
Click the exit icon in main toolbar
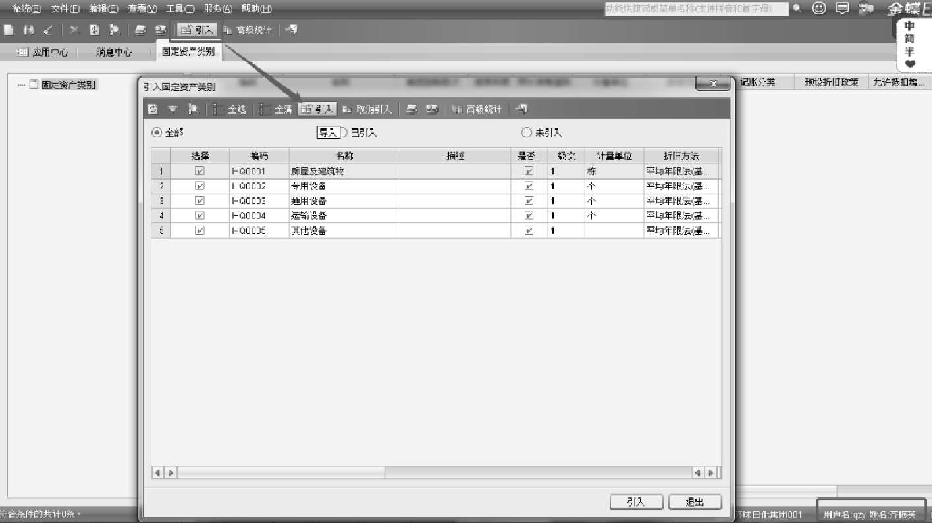[x=292, y=30]
